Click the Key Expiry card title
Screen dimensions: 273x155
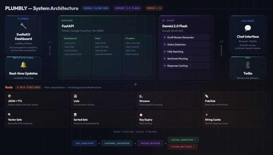click(146, 120)
